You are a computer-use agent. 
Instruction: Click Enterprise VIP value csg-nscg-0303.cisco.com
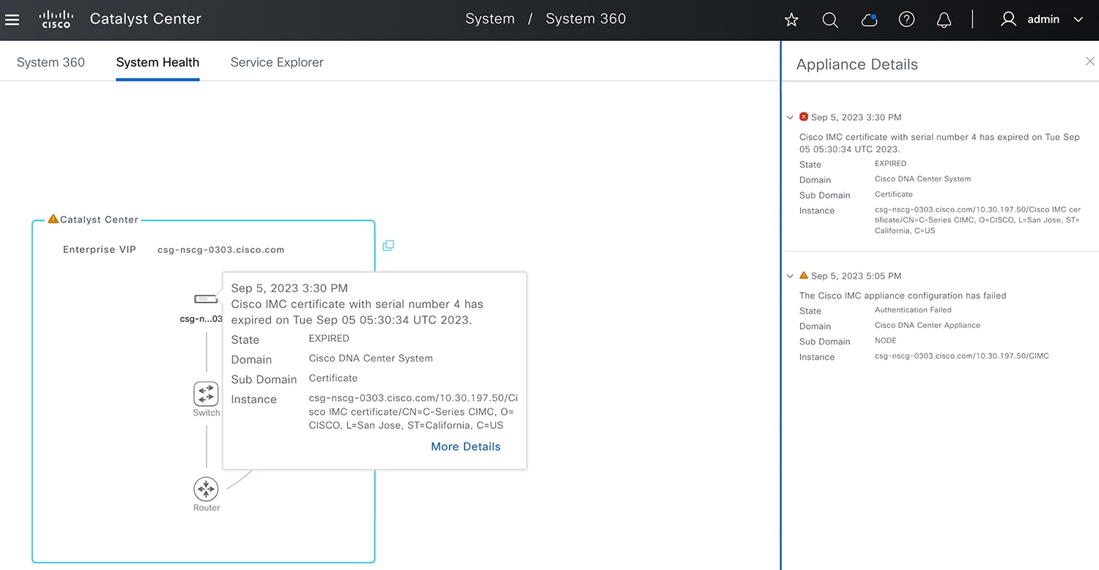221,250
